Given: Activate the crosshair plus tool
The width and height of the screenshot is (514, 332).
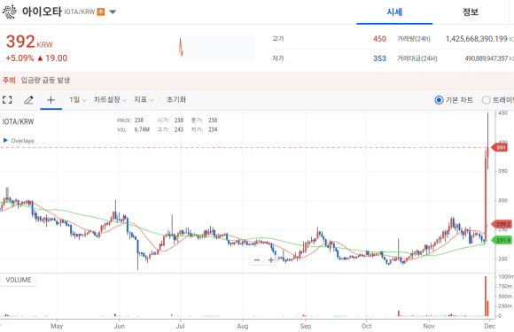Looking at the screenshot, I should [x=51, y=100].
